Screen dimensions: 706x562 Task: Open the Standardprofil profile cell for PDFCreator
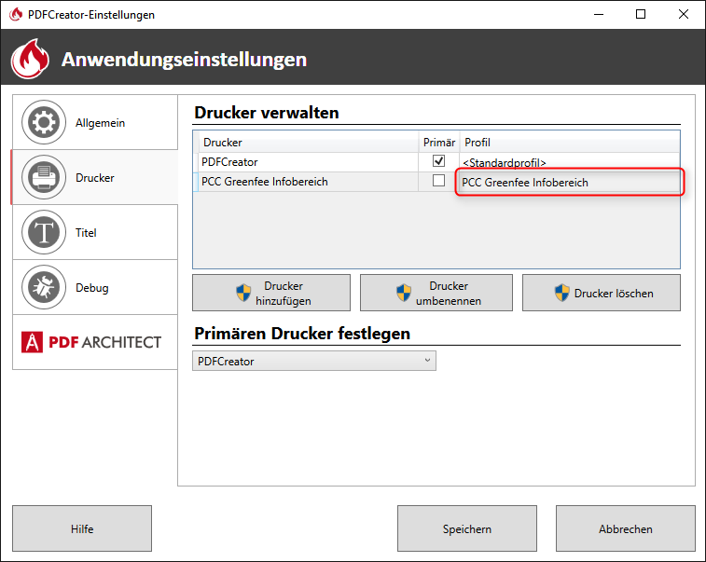coord(569,162)
